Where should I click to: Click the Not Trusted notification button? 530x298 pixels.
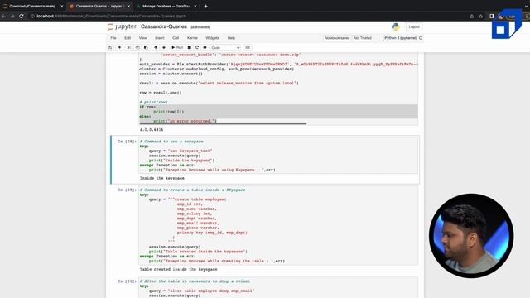pyautogui.click(x=363, y=38)
